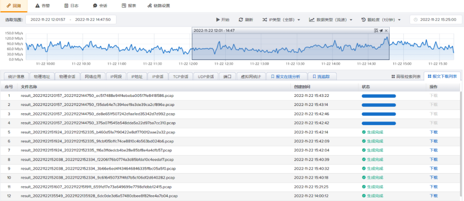Click the 2022-11-22 15:25:00 clock time field
Screen dimensions: 464x201
tap(436, 20)
